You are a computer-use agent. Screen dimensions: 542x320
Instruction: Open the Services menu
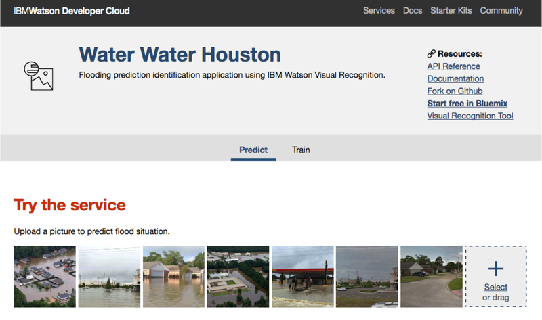click(379, 11)
